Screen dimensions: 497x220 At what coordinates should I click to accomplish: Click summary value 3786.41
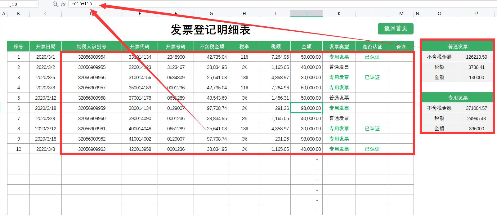(476, 67)
